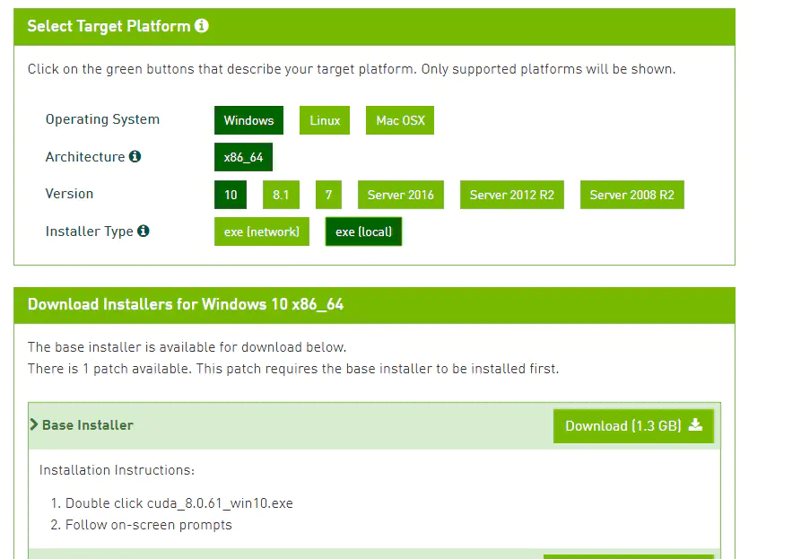Viewport: 801px width, 559px height.
Task: Download the 1.3 GB base installer
Action: [x=633, y=425]
